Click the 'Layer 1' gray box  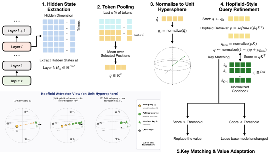17,66
